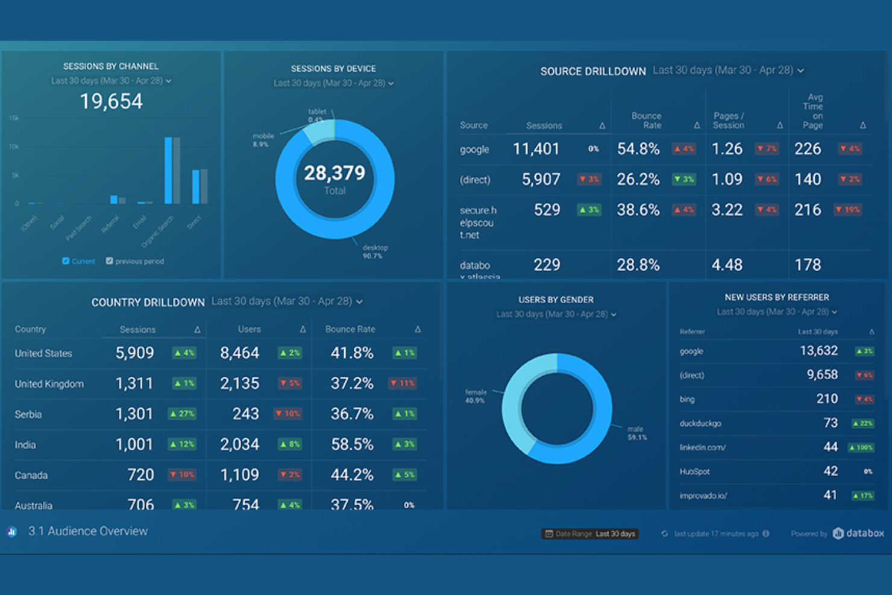This screenshot has height=595, width=892.
Task: Select the 'United States' country row
Action: pos(220,353)
